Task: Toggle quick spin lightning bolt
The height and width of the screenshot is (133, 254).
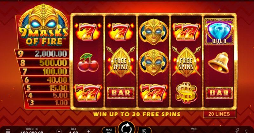Action: click(x=237, y=131)
